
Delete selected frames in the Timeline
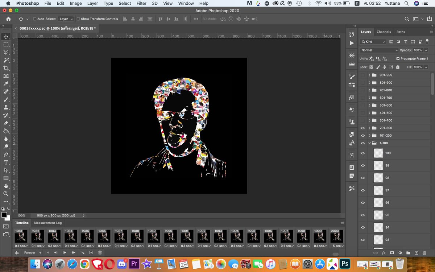click(100, 252)
